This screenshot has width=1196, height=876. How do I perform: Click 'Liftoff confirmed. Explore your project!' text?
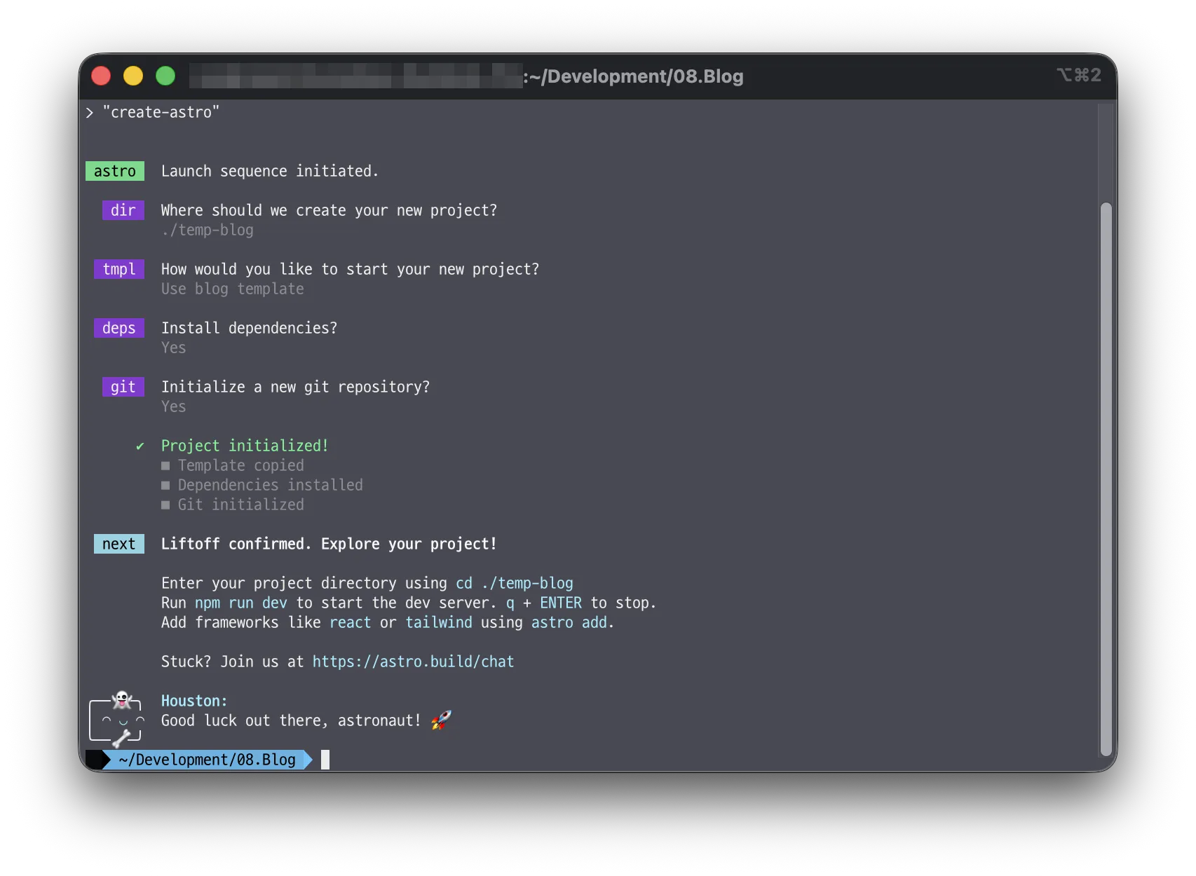point(329,544)
